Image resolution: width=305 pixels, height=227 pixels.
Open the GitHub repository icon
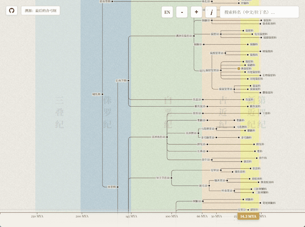(12, 11)
